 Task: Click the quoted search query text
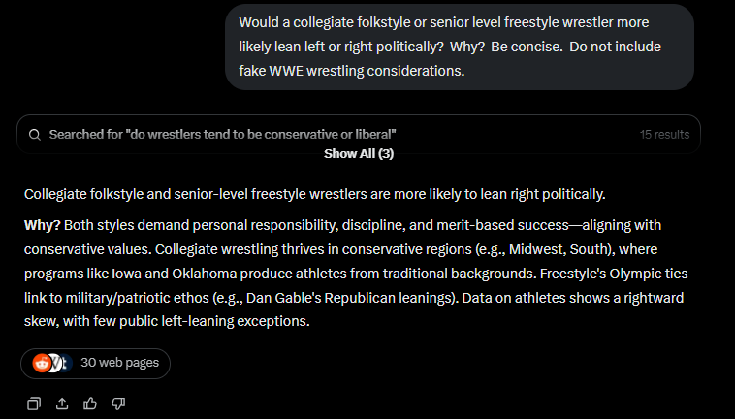point(261,135)
